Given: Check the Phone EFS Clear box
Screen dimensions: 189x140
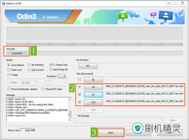Looking at the screenshot, I should [x=43, y=89].
